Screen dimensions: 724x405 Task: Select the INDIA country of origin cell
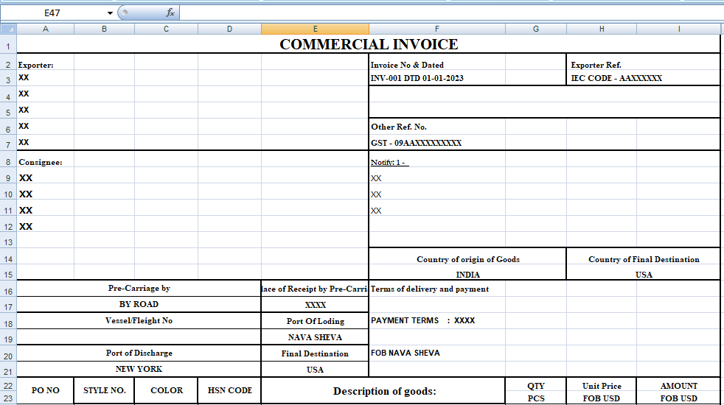(x=467, y=275)
